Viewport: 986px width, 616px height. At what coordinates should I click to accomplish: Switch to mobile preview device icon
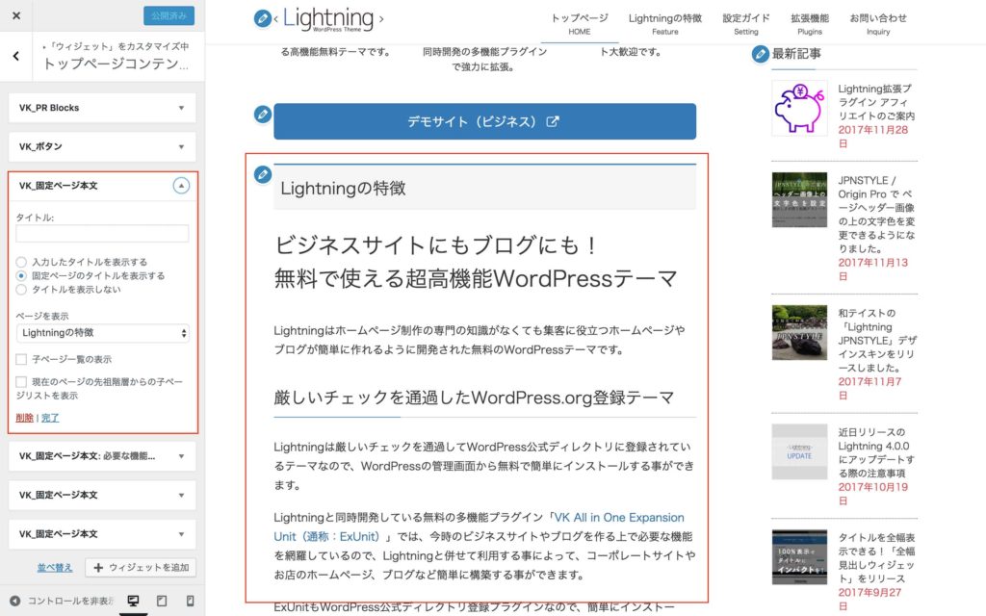pyautogui.click(x=190, y=601)
